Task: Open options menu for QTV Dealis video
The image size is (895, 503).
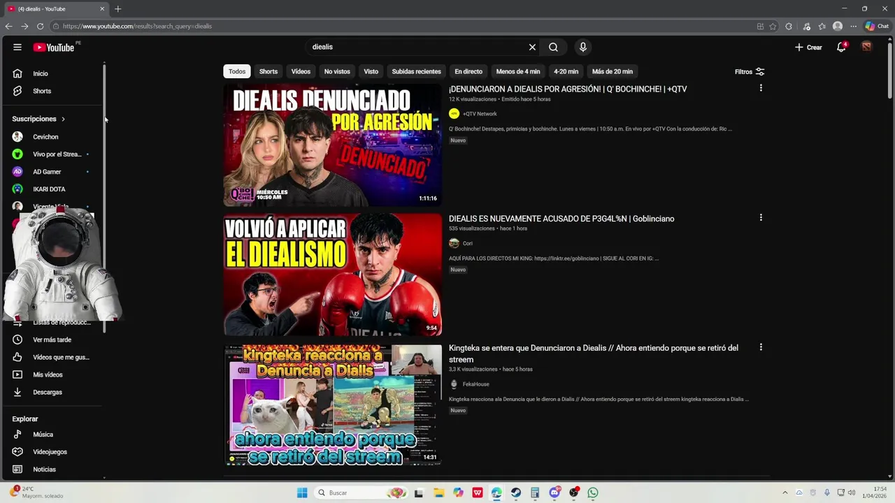Action: 761,88
